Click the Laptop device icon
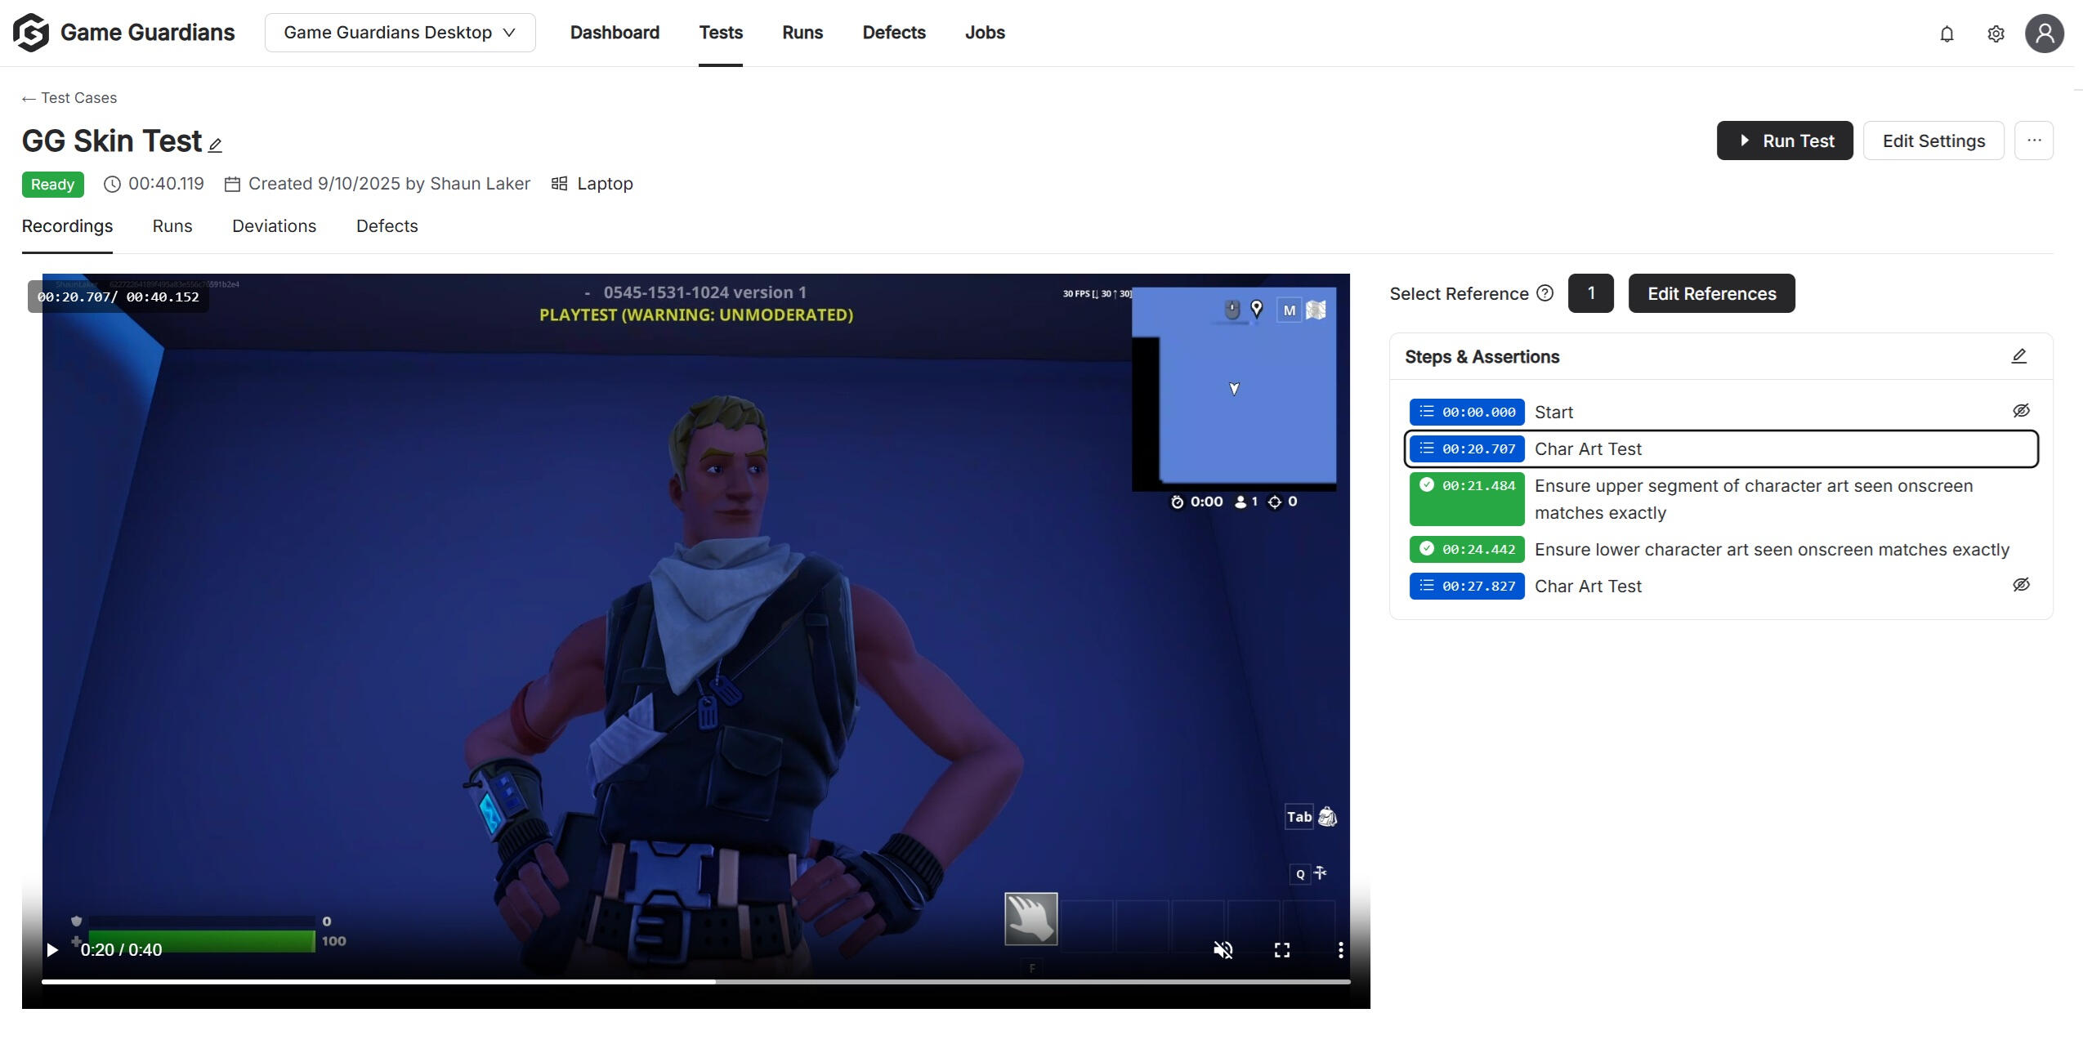Screen dimensions: 2083x1062 [559, 184]
